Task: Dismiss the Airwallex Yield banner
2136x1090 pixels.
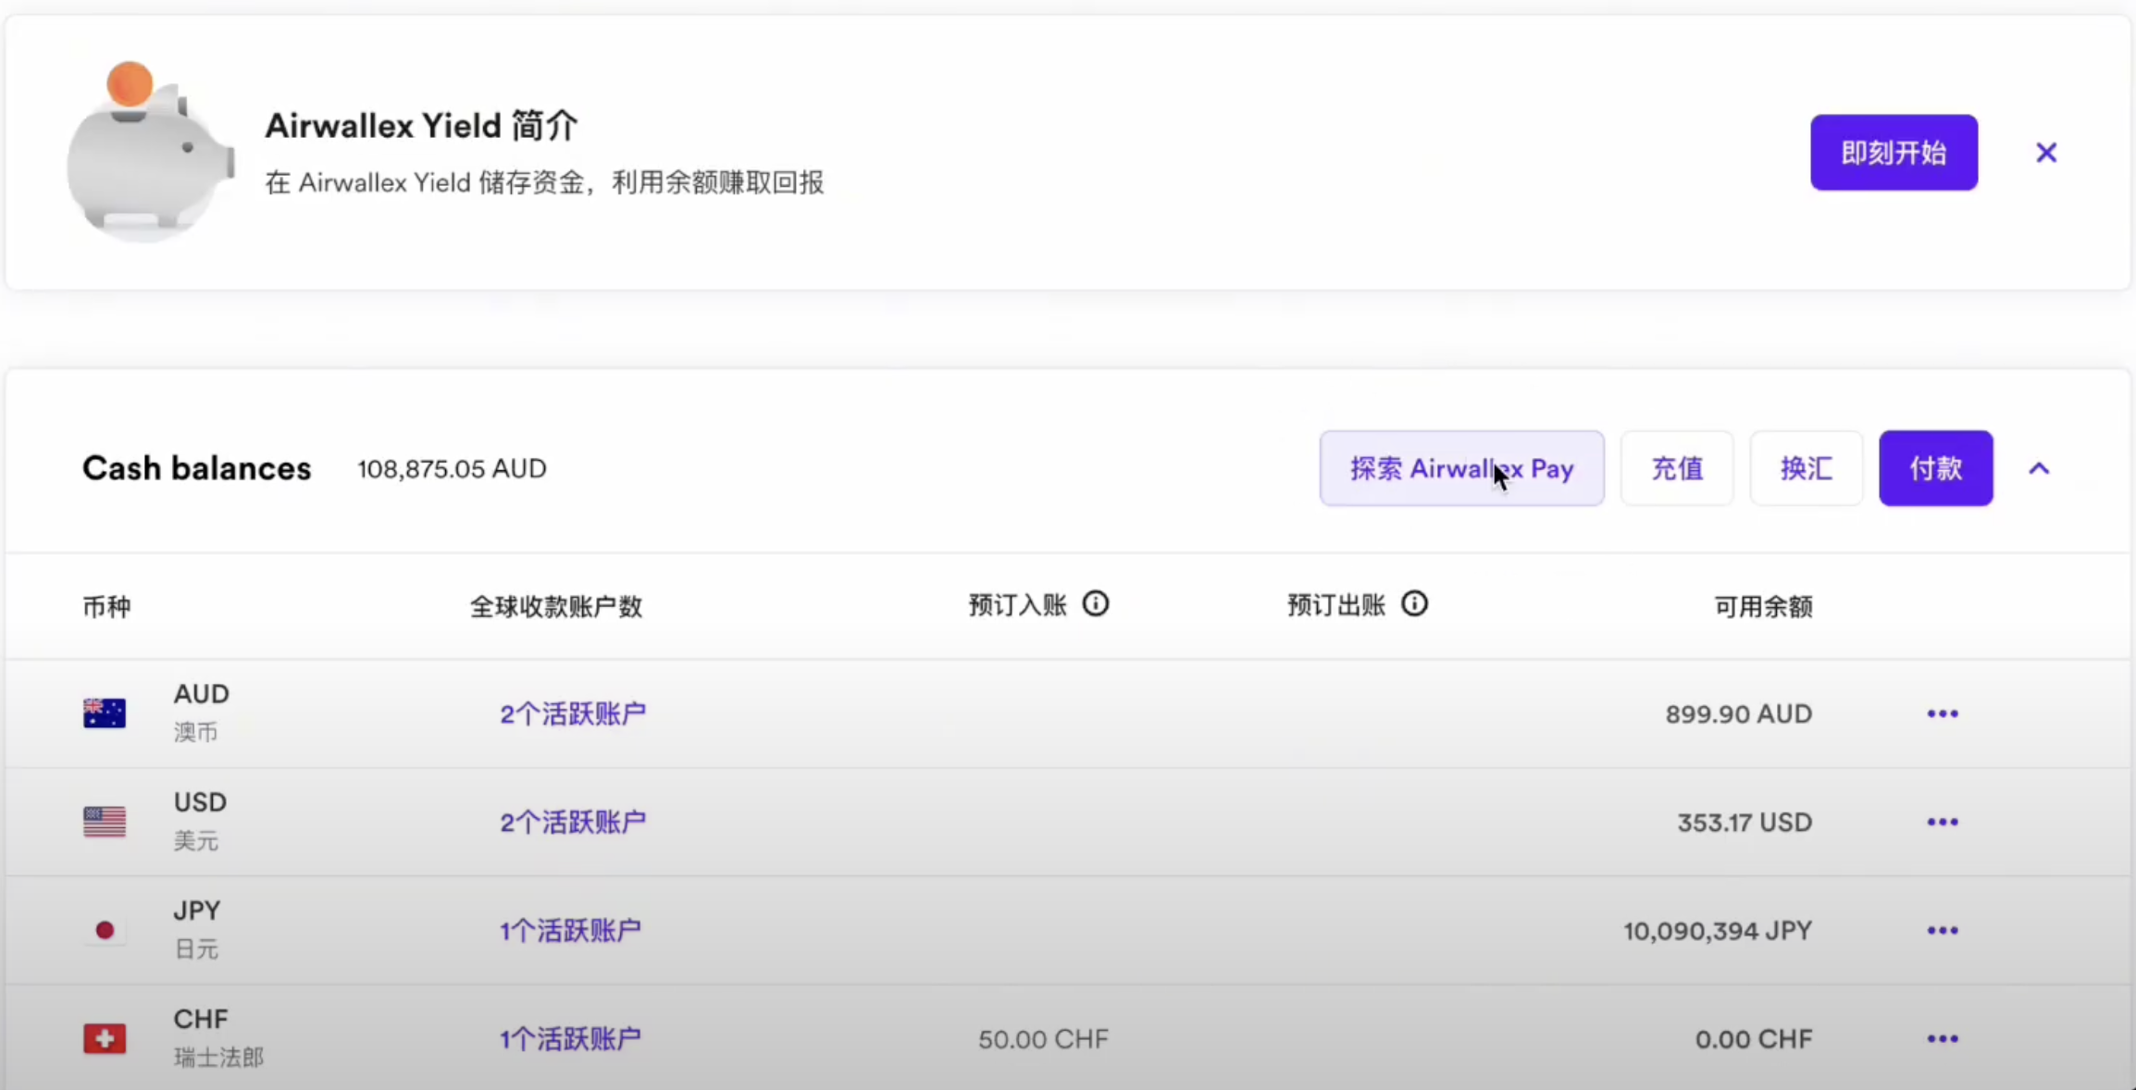Action: [2046, 153]
